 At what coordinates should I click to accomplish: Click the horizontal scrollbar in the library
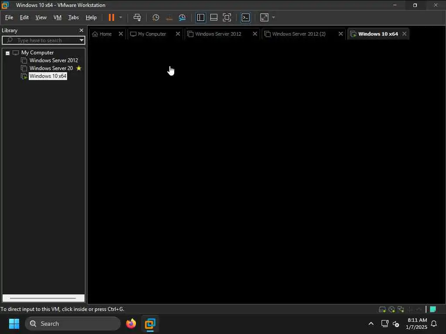pos(43,298)
